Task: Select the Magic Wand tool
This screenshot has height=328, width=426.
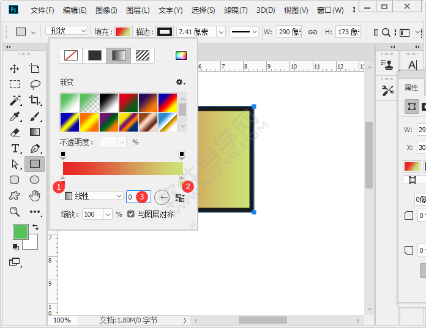Action: tap(15, 100)
